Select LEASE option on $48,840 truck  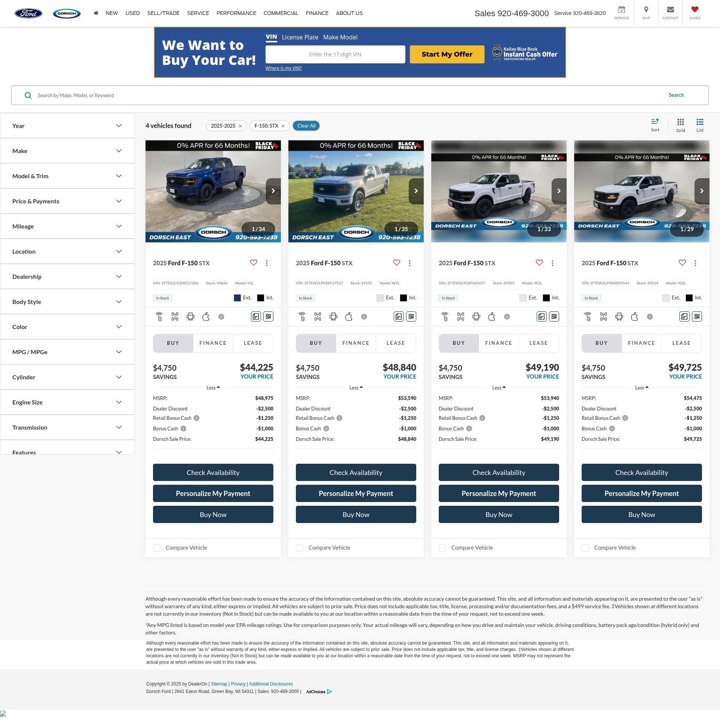[396, 343]
